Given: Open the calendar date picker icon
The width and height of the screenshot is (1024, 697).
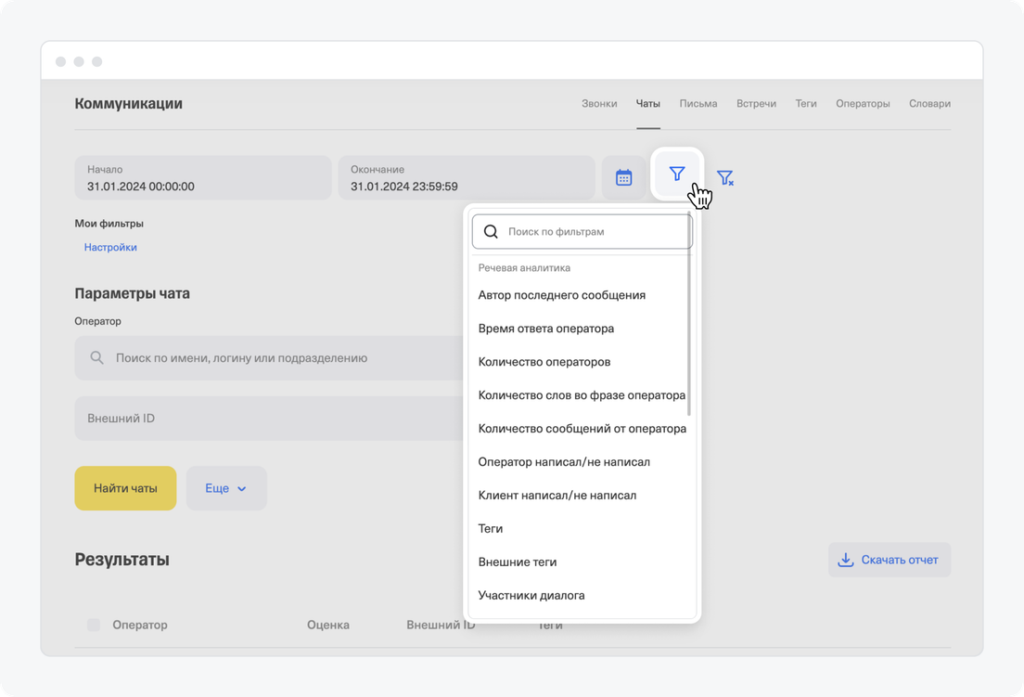Looking at the screenshot, I should click(x=624, y=177).
